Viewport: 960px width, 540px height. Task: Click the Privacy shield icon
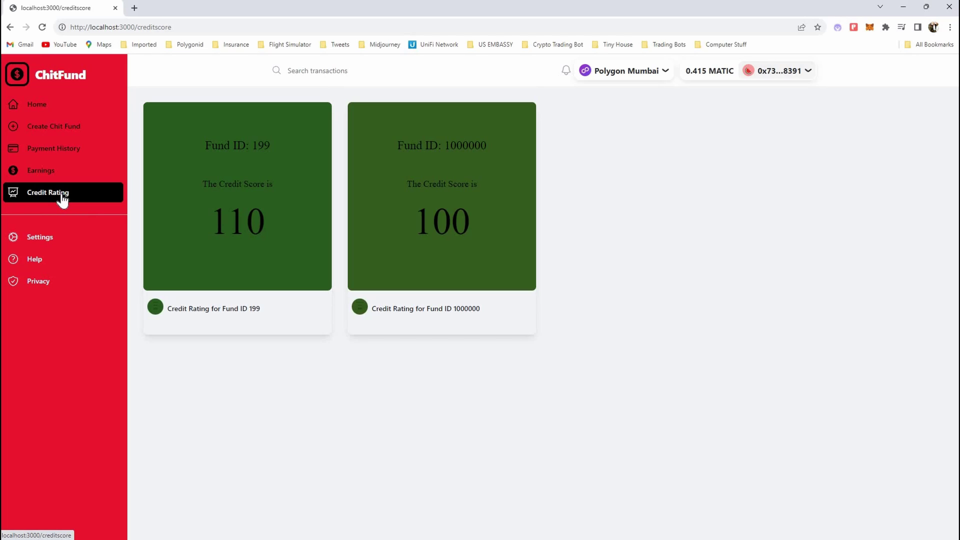coord(13,281)
